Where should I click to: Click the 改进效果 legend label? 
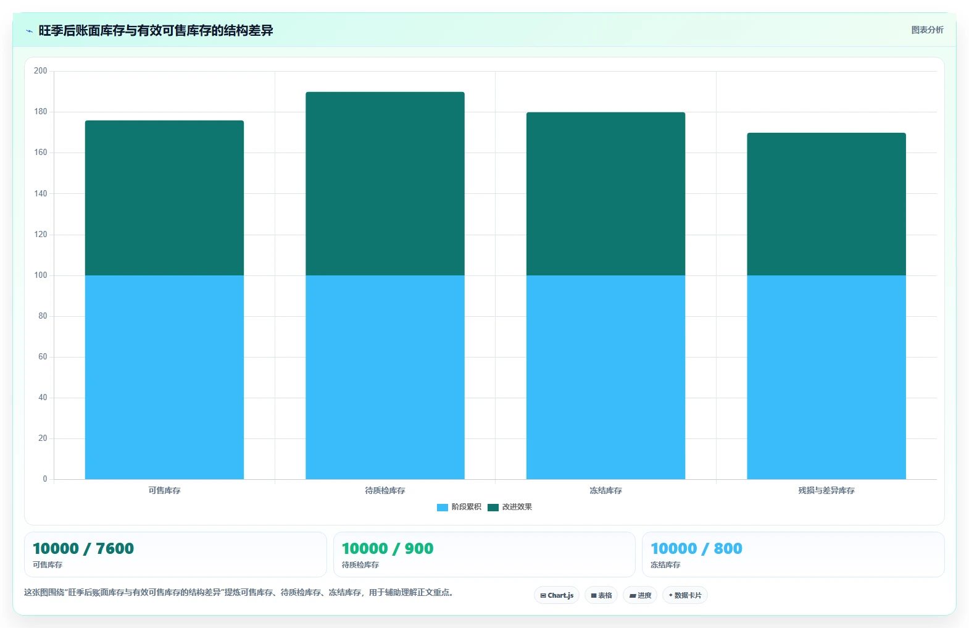517,507
